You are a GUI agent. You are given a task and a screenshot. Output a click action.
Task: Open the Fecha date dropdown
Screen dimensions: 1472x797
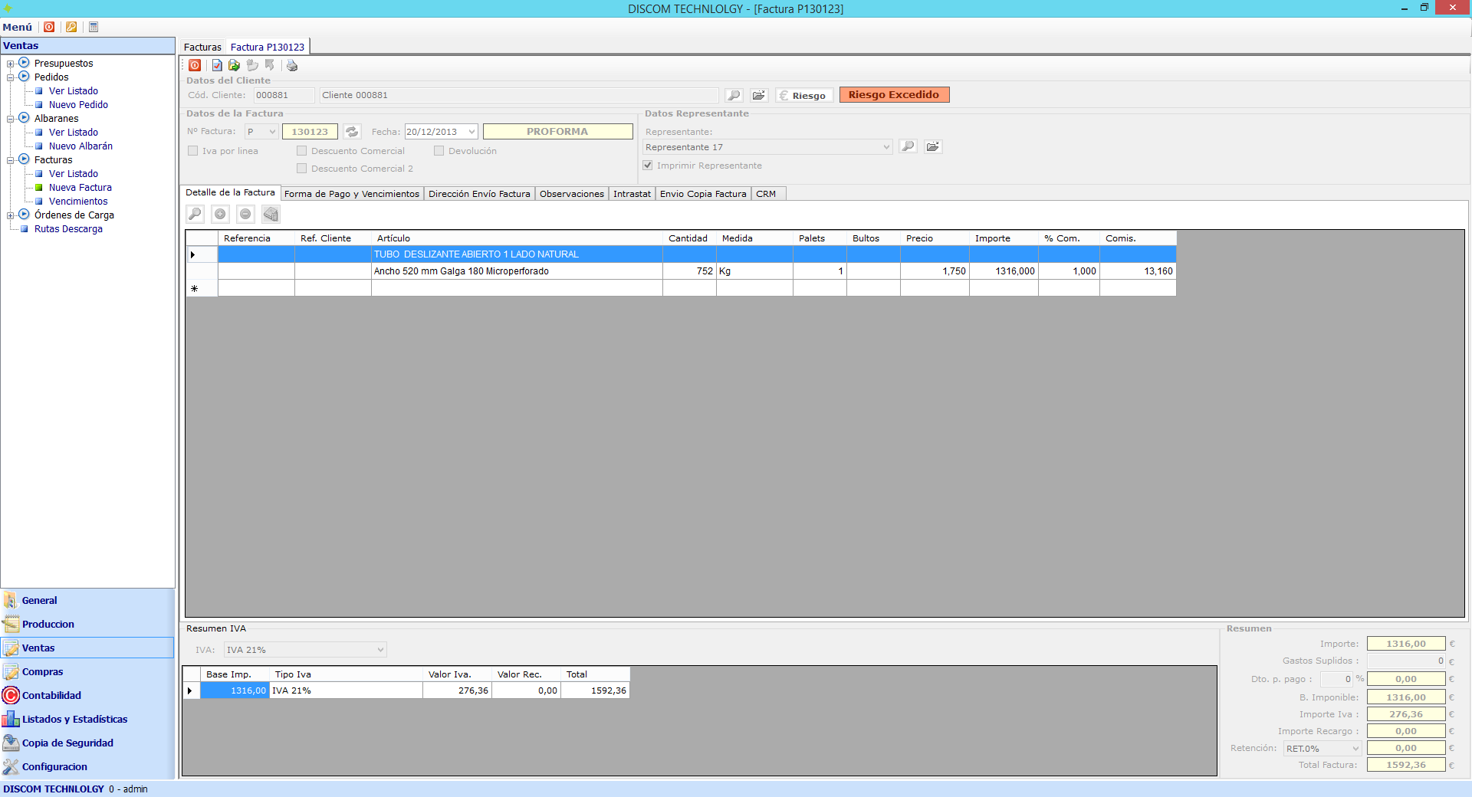click(472, 132)
